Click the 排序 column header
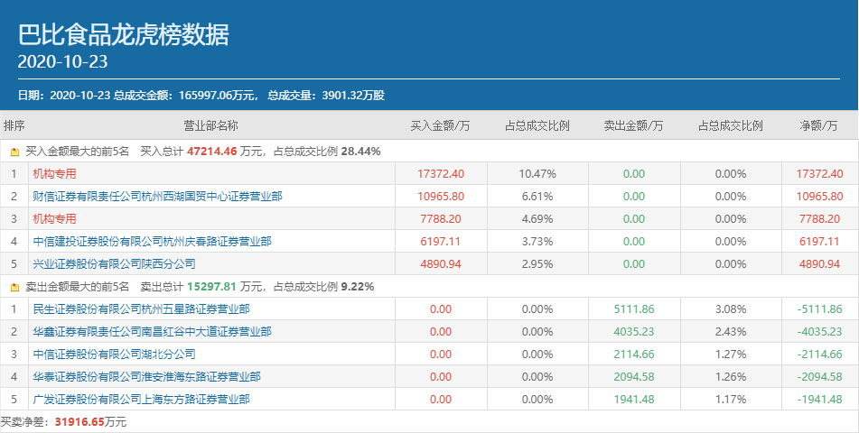This screenshot has width=859, height=433. [x=14, y=125]
